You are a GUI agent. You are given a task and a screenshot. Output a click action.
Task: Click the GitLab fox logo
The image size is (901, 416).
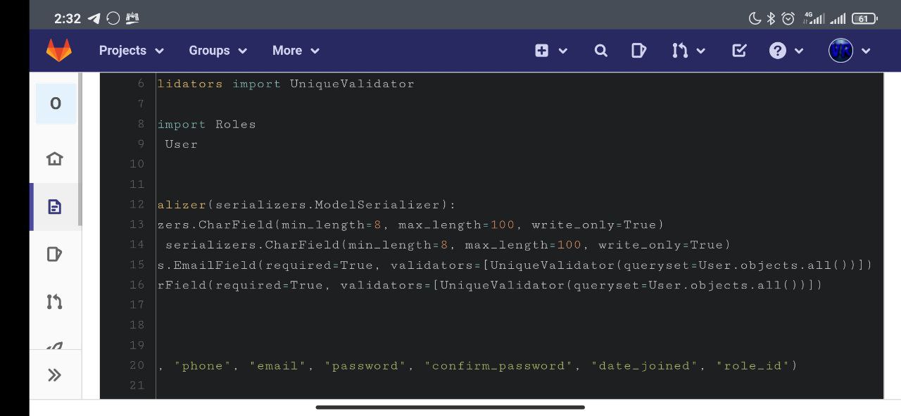pos(59,50)
